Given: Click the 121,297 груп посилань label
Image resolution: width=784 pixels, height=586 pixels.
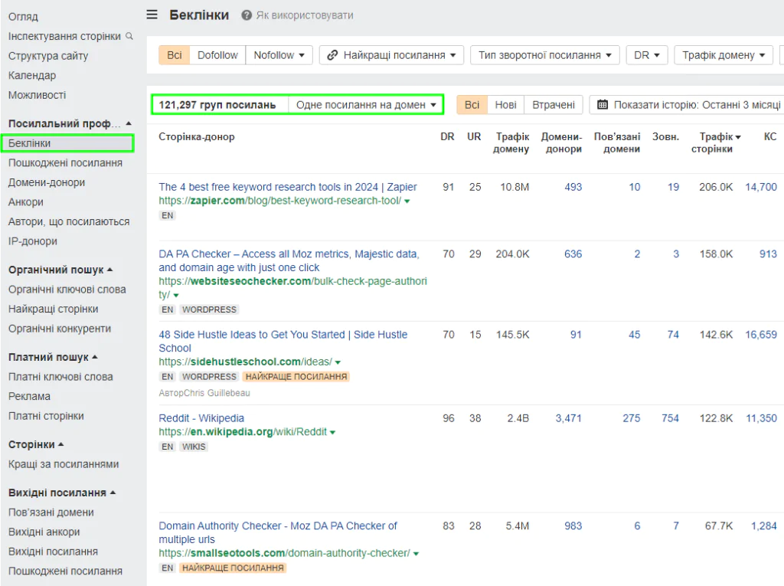Looking at the screenshot, I should [x=217, y=105].
